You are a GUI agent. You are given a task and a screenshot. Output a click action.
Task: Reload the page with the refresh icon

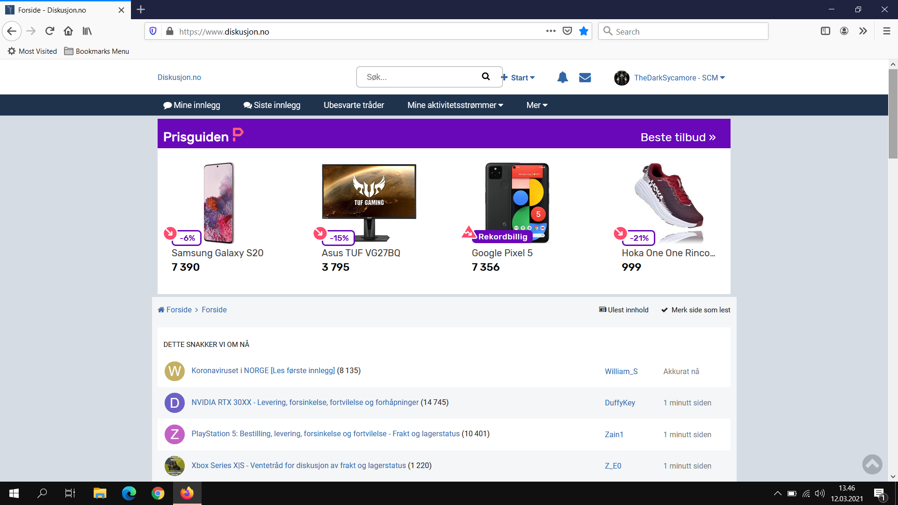pyautogui.click(x=50, y=31)
